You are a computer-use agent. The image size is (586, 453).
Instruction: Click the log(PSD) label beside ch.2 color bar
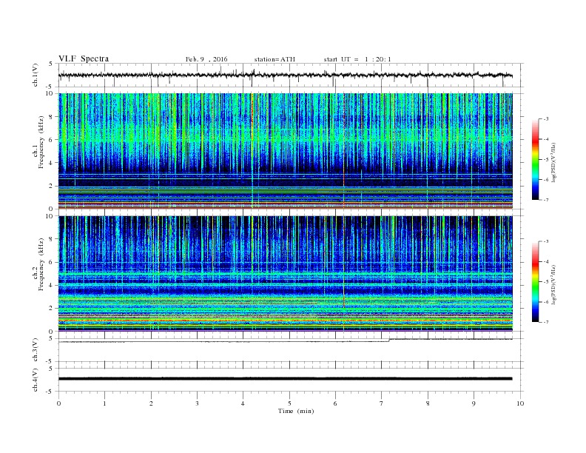click(x=554, y=284)
